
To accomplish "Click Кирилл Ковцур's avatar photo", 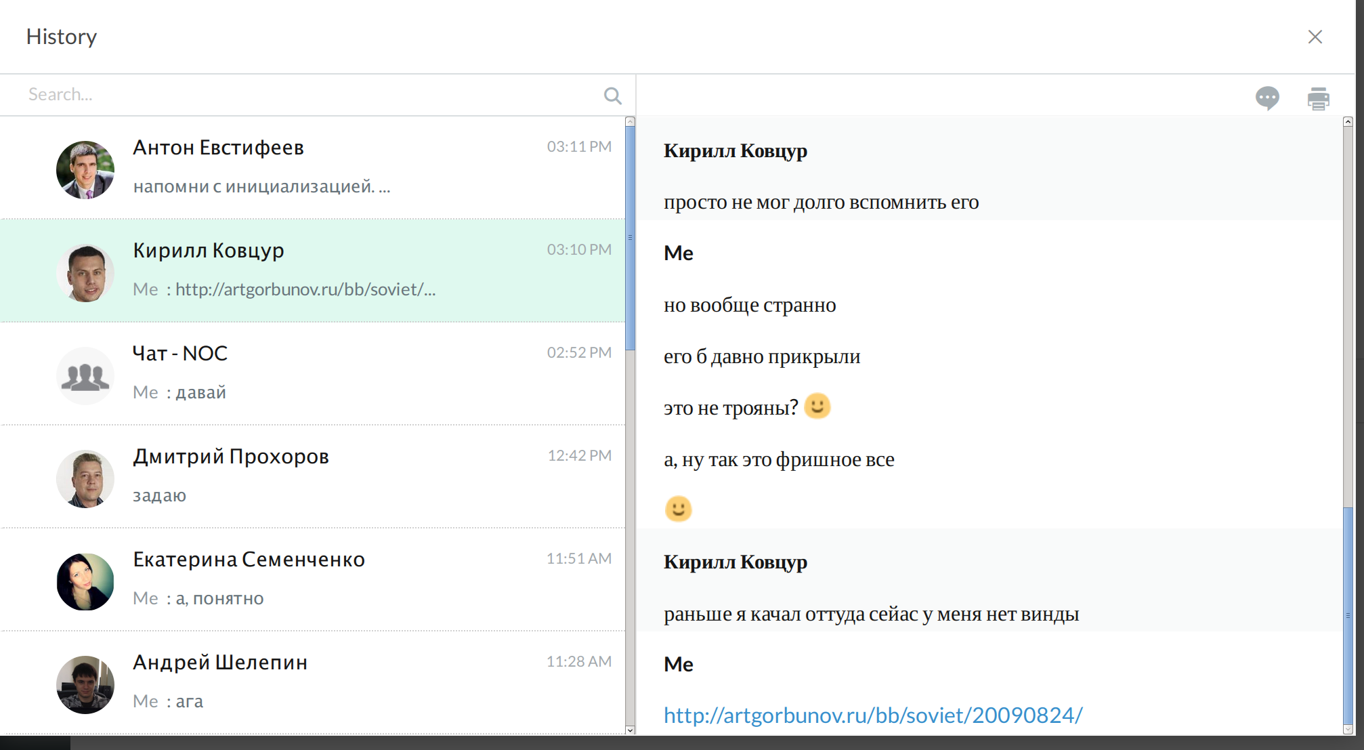I will click(85, 273).
